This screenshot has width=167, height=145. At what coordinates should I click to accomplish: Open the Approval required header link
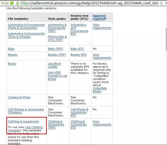coord(99,17)
